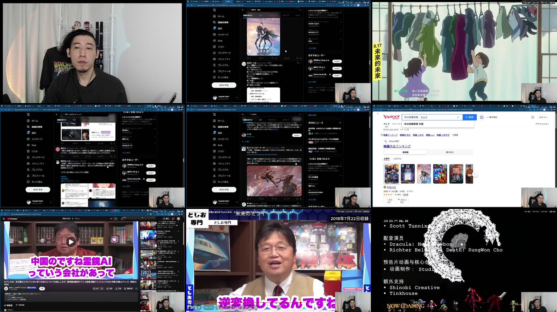
Task: Pick the 存立危機事態 中国 search suggestion
Action: point(414,124)
